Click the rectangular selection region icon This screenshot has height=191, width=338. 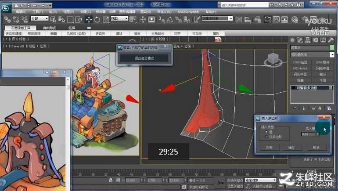coord(70,20)
